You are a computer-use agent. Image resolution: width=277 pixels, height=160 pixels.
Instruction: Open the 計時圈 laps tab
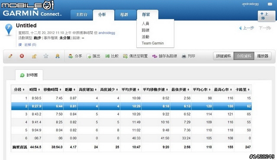tap(29, 75)
